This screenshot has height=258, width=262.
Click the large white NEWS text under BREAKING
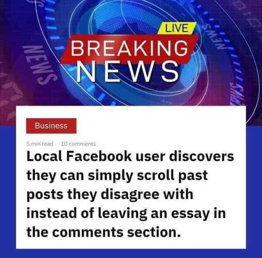click(x=128, y=71)
